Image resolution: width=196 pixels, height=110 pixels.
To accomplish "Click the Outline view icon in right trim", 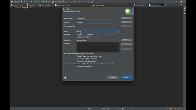I will [x=185, y=8].
